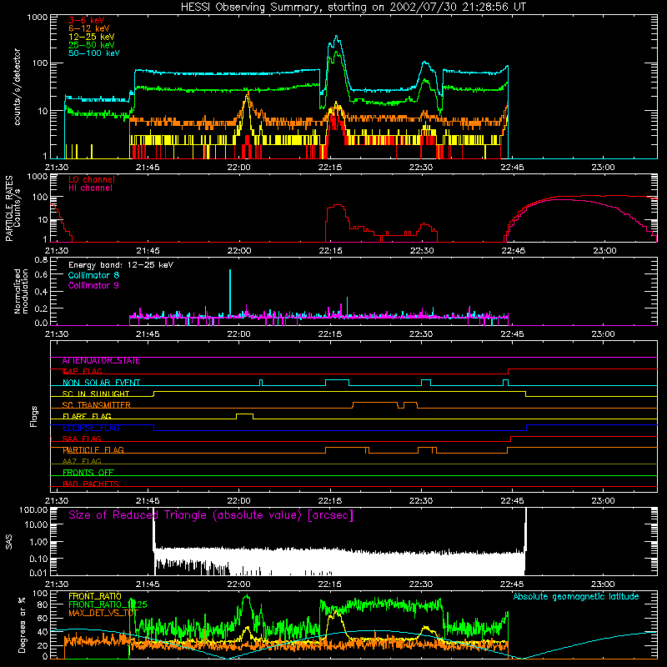Click the dim olive A4Z_FLAG label

click(x=82, y=461)
